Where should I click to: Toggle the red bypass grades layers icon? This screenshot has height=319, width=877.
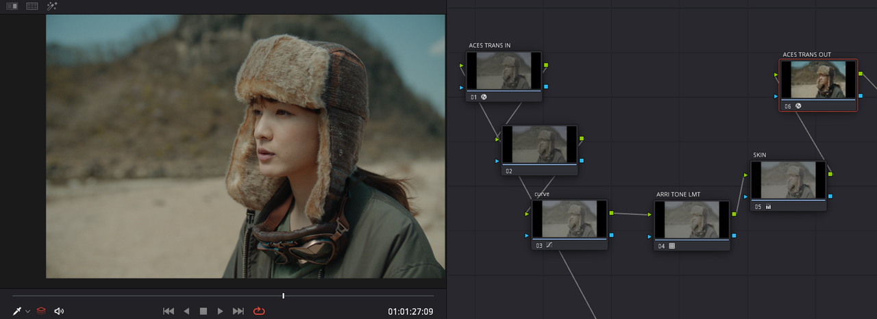pyautogui.click(x=41, y=311)
